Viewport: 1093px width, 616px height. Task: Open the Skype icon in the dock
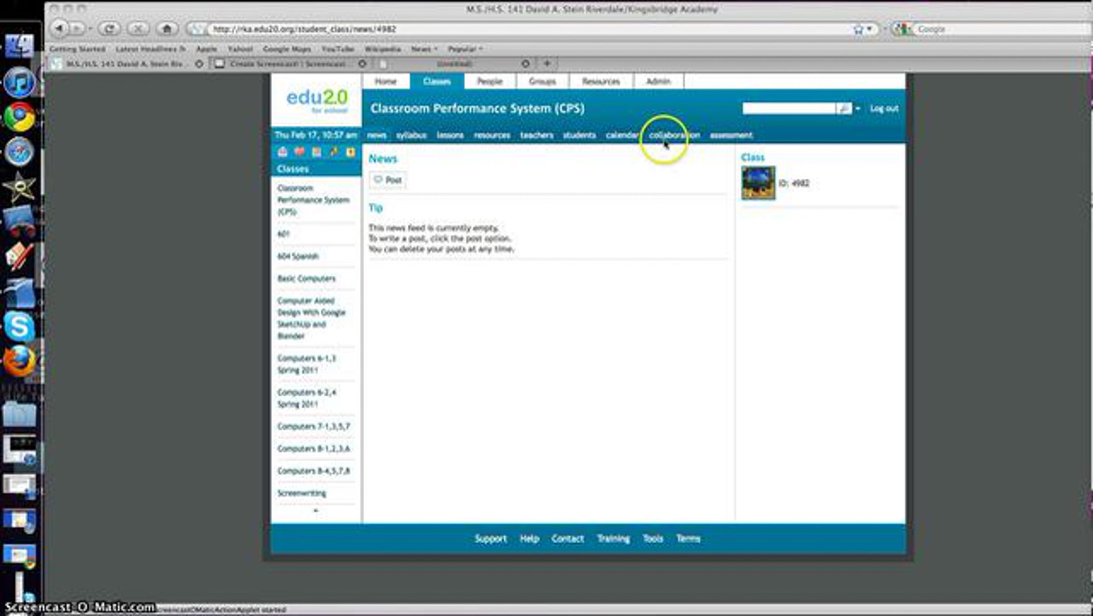(19, 326)
